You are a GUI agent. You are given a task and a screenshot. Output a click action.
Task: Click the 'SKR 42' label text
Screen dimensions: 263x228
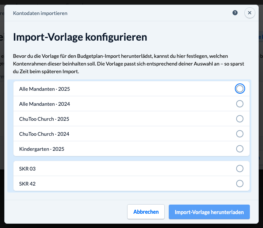27,184
